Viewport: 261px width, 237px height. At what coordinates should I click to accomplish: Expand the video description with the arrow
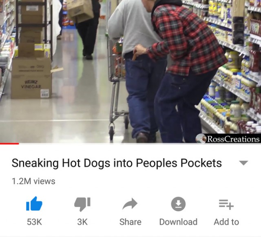point(243,163)
